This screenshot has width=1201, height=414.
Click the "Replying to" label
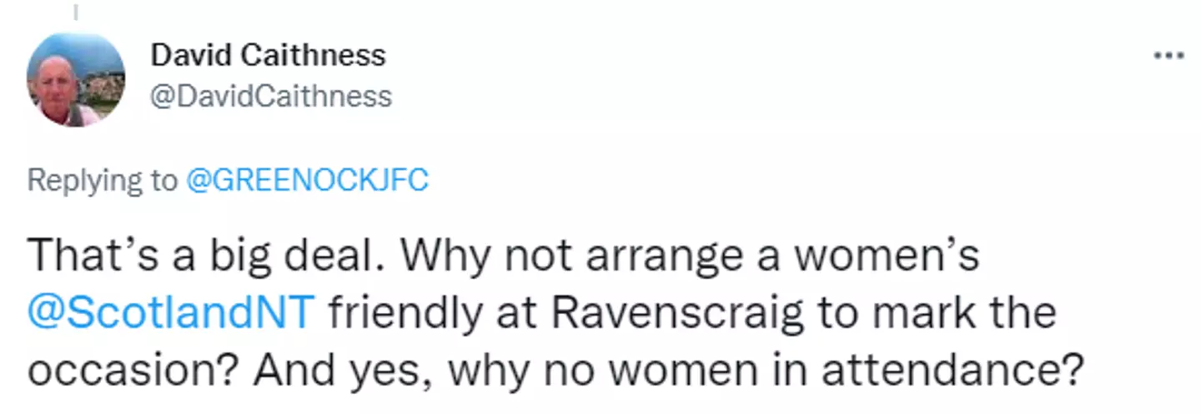pos(102,180)
